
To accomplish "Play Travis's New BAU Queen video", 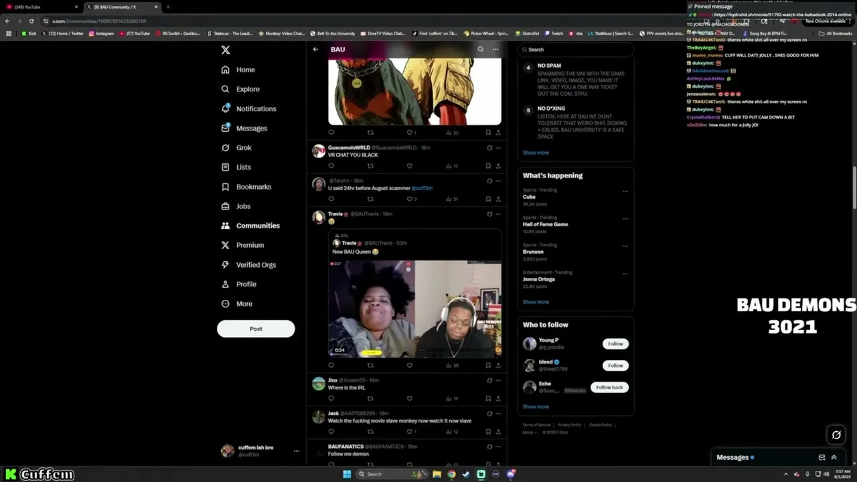I will click(x=414, y=309).
